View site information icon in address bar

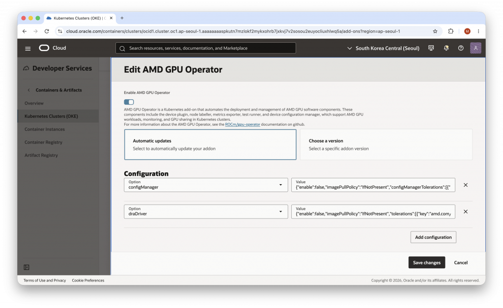60,31
